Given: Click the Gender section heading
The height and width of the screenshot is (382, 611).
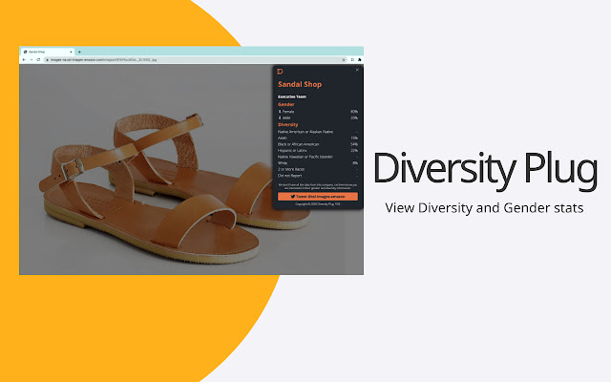Looking at the screenshot, I should pos(286,104).
